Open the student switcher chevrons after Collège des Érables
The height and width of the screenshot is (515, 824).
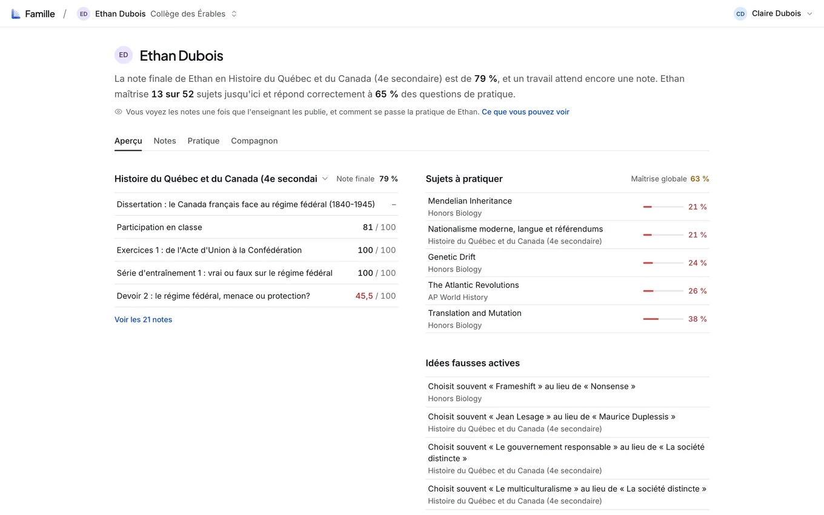pyautogui.click(x=234, y=14)
